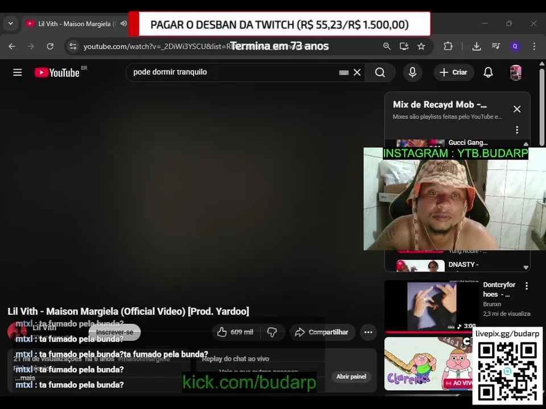Open the tab search dropdown arrow

click(11, 24)
